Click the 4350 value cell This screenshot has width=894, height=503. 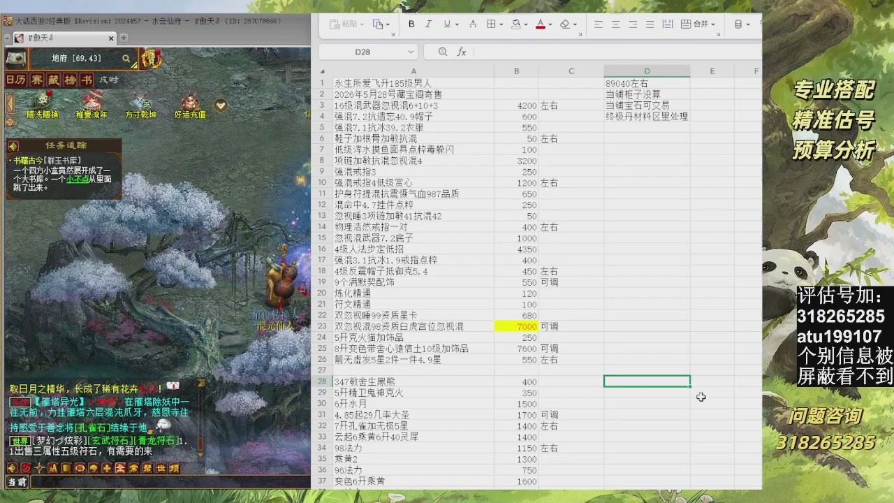click(x=516, y=249)
